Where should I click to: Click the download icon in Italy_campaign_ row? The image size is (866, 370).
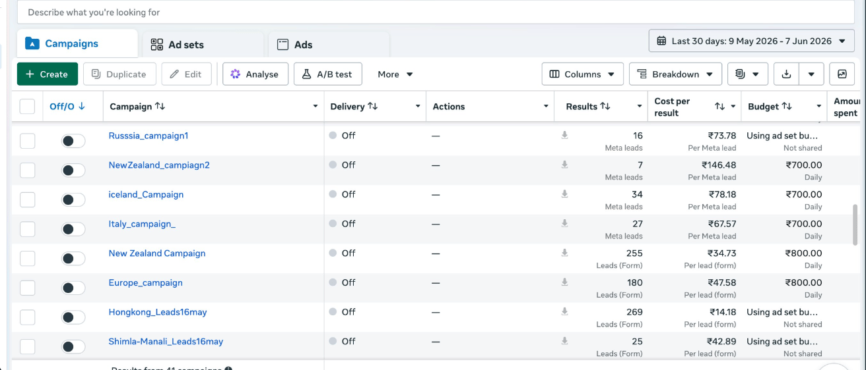coord(564,223)
